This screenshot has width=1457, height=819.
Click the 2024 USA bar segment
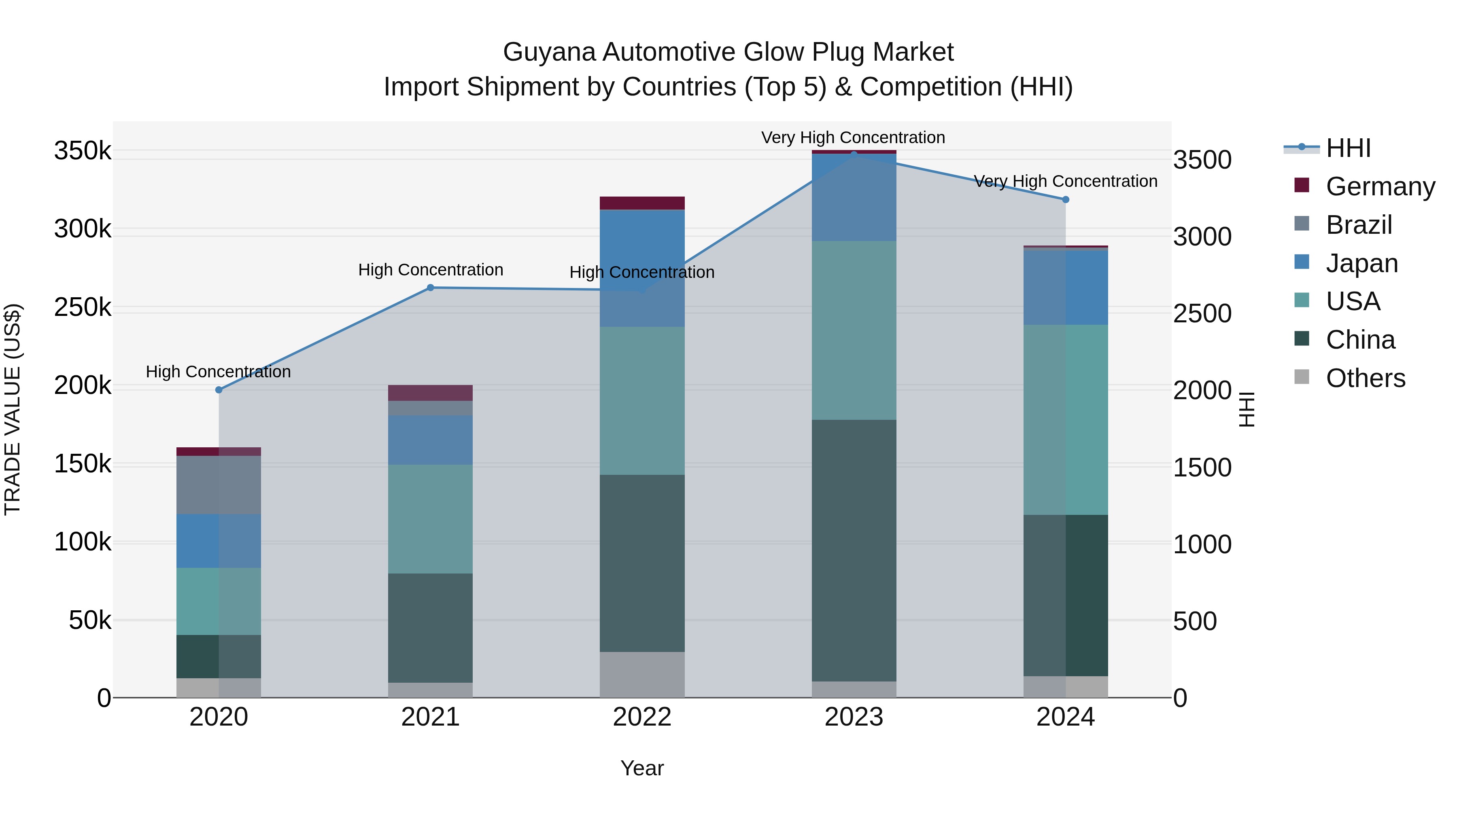click(x=1066, y=420)
